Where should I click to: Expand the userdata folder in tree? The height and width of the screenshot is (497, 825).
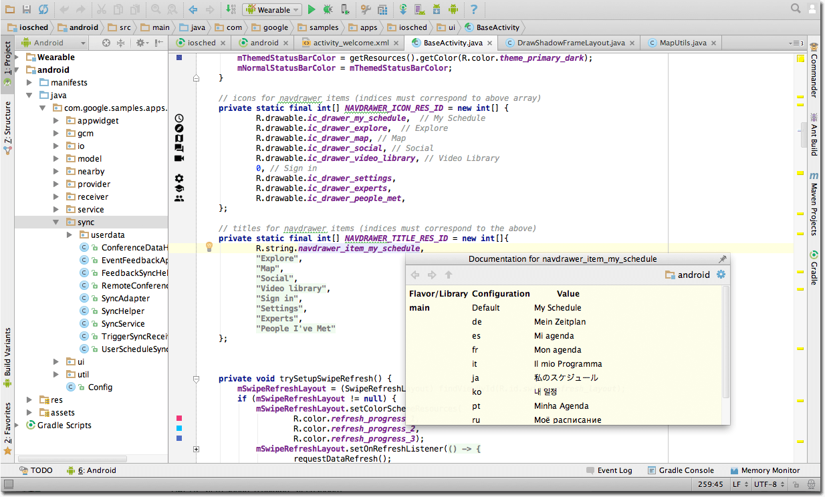pos(71,235)
